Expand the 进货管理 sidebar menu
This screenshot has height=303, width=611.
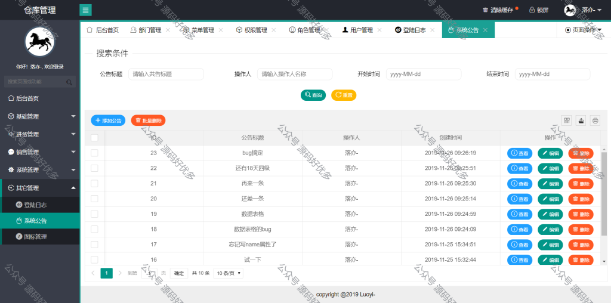point(40,134)
